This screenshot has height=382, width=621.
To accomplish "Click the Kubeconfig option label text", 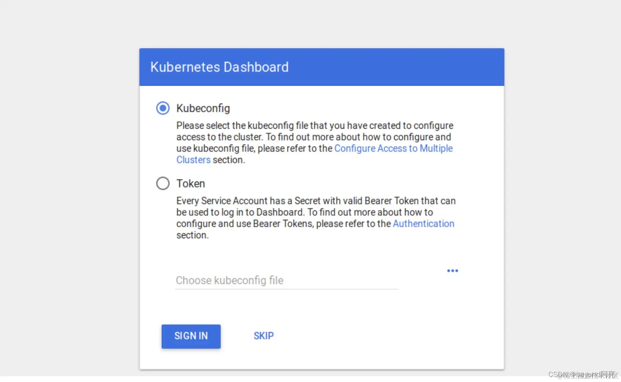I will tap(203, 108).
